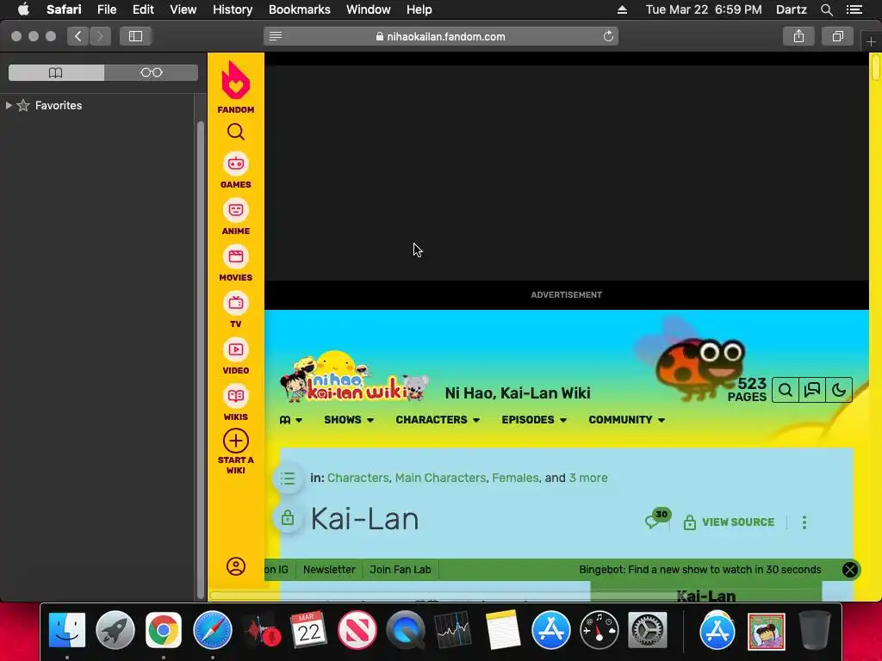Open table of contents list icon
The height and width of the screenshot is (661, 882).
tap(288, 479)
